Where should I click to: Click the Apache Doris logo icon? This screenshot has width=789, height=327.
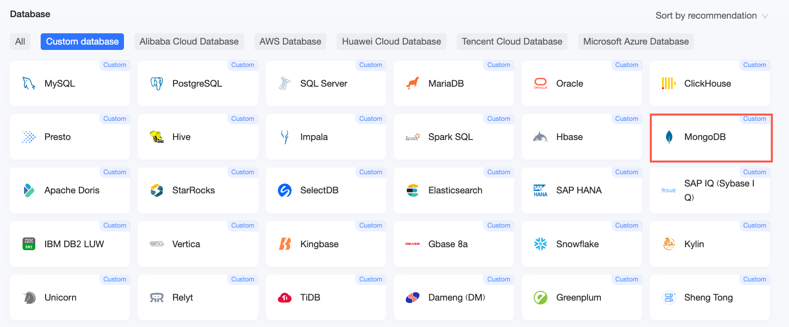pyautogui.click(x=29, y=190)
